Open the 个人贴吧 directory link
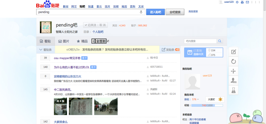The image size is (266, 124). [x=98, y=32]
